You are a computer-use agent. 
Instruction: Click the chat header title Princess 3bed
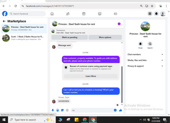pos(76,24)
